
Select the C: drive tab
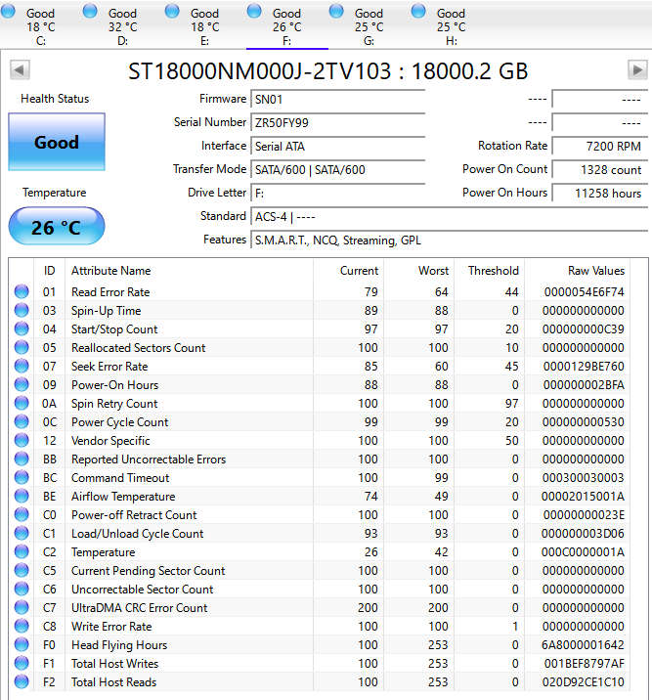coord(41,25)
